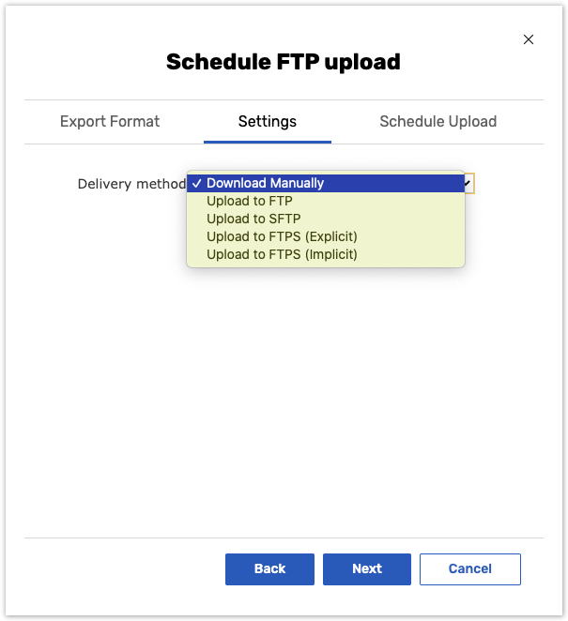Click the blue underline beneath Settings tab
Viewport: 568px width, 621px height.
268,142
